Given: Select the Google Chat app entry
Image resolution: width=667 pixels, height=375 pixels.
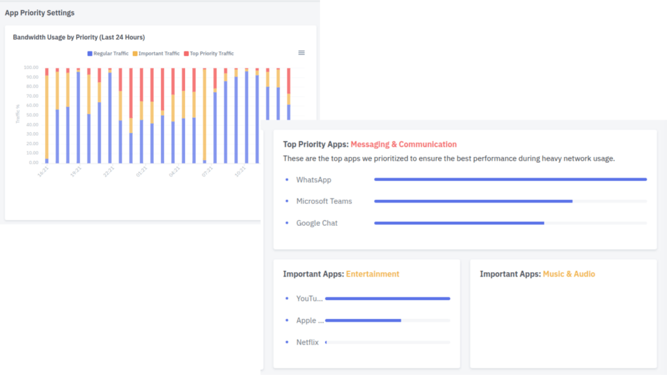Looking at the screenshot, I should click(x=317, y=223).
